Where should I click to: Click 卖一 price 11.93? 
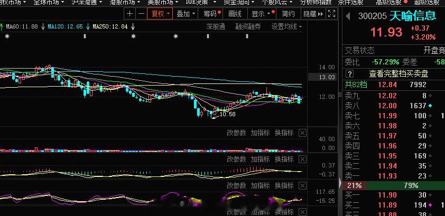387,176
